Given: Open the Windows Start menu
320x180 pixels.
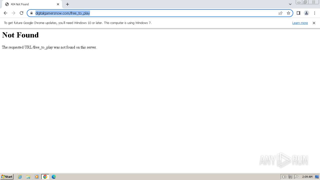Looking at the screenshot, I should point(7,177).
